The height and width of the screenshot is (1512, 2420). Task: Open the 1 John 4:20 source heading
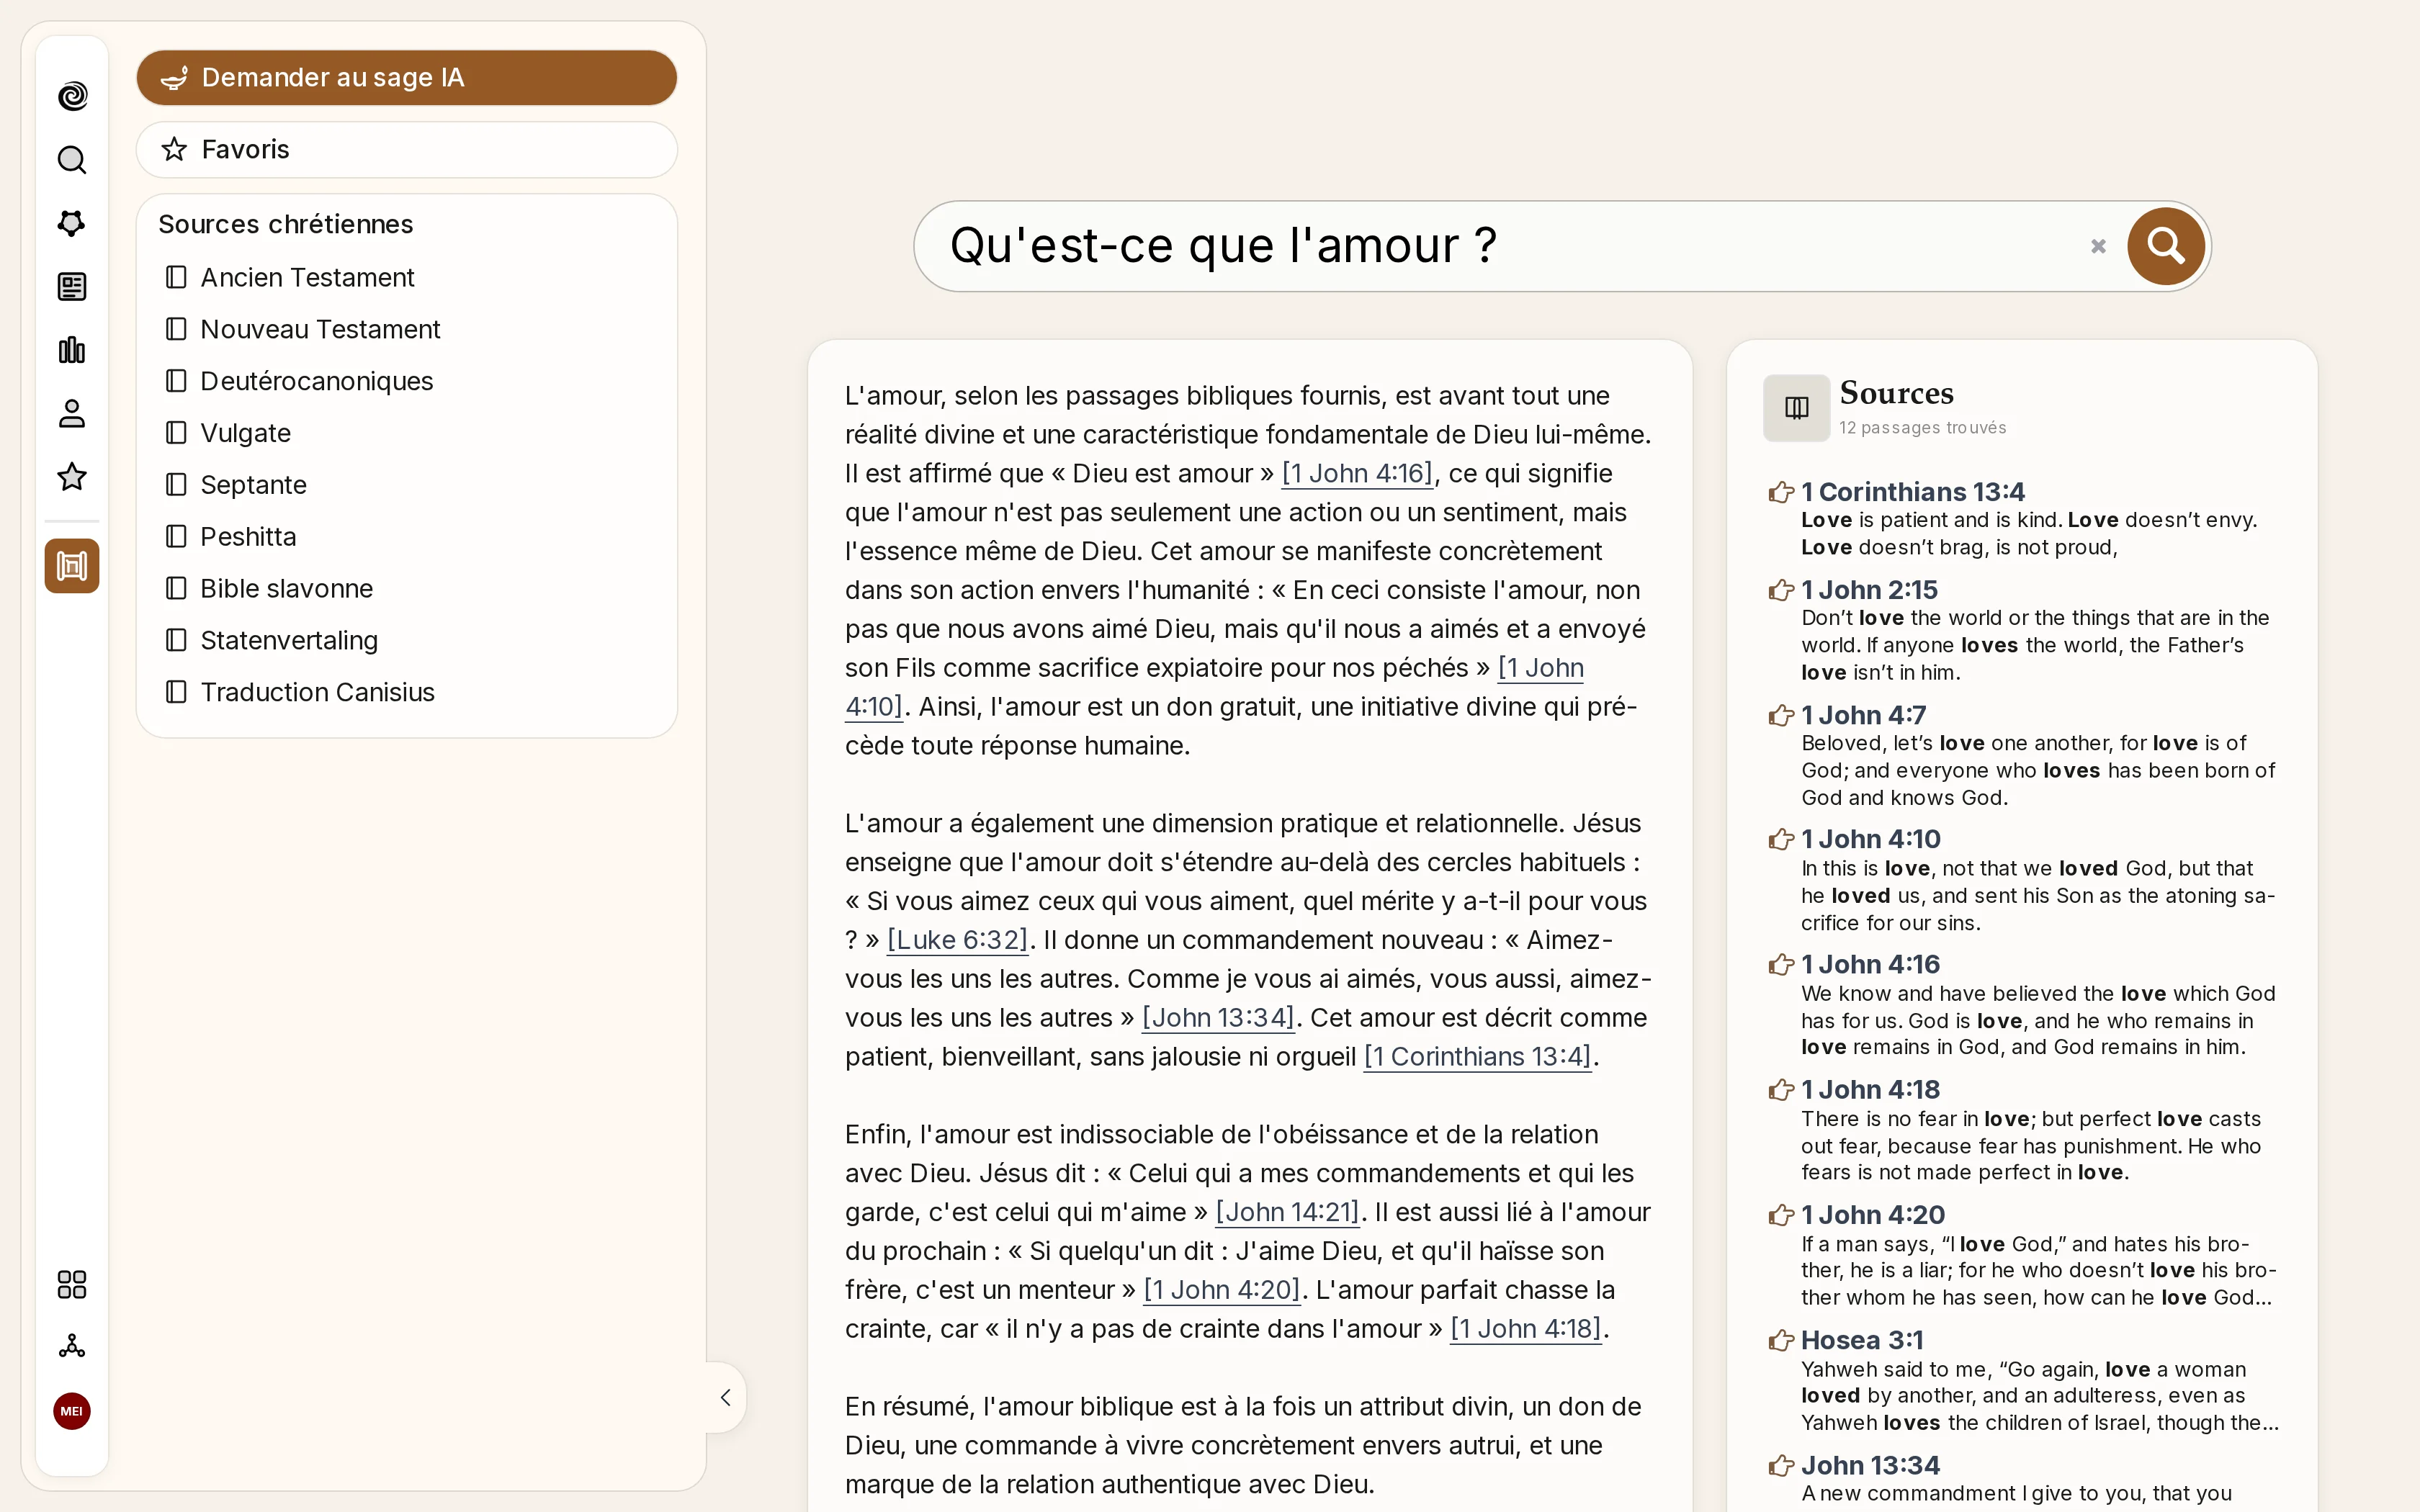click(x=1872, y=1215)
